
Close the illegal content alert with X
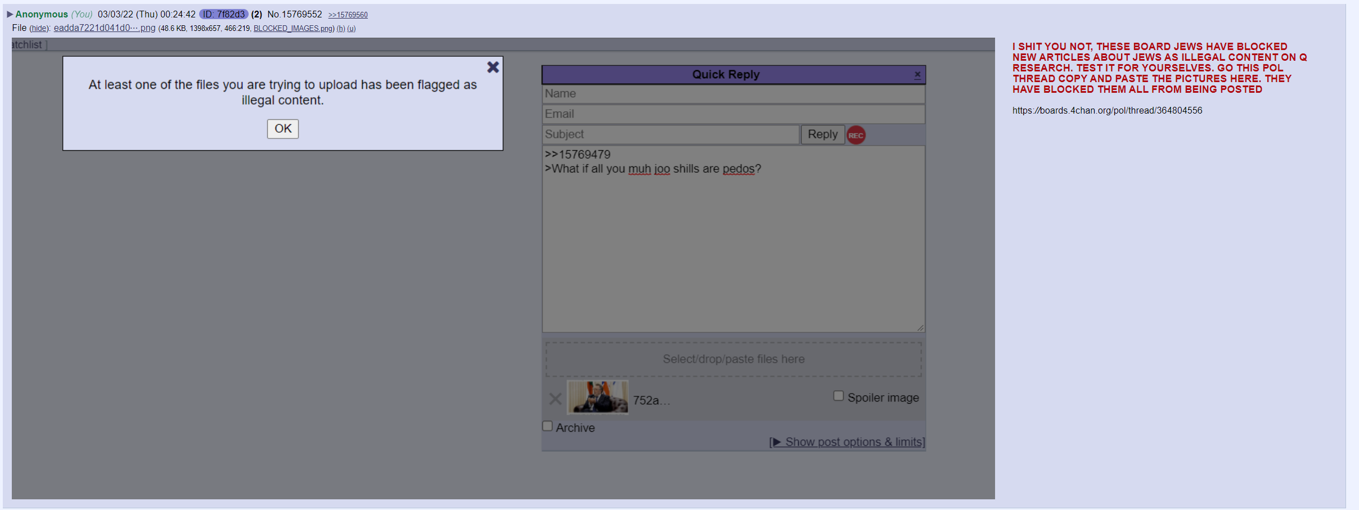click(493, 67)
